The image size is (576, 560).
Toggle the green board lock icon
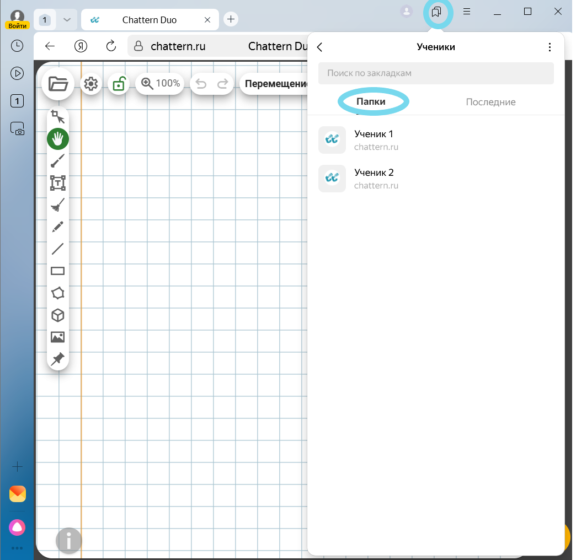(118, 84)
